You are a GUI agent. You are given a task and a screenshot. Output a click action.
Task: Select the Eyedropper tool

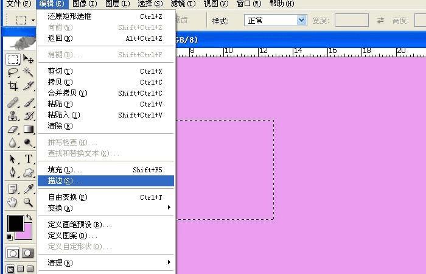point(28,189)
